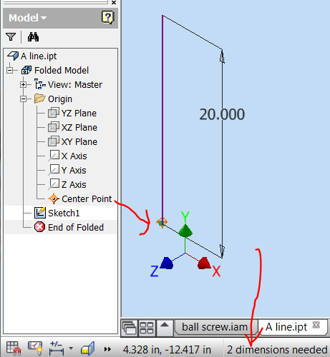The width and height of the screenshot is (330, 357).
Task: Select the End of Folded marker
Action: 76,227
